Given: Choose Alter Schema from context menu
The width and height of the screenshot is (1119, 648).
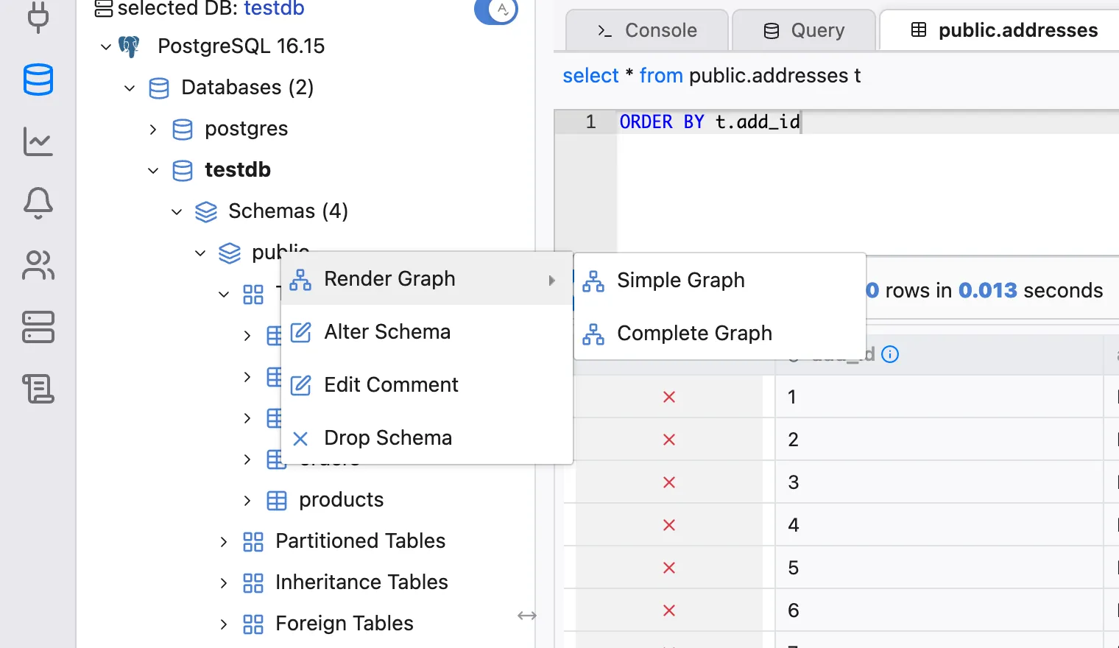Looking at the screenshot, I should [427, 332].
